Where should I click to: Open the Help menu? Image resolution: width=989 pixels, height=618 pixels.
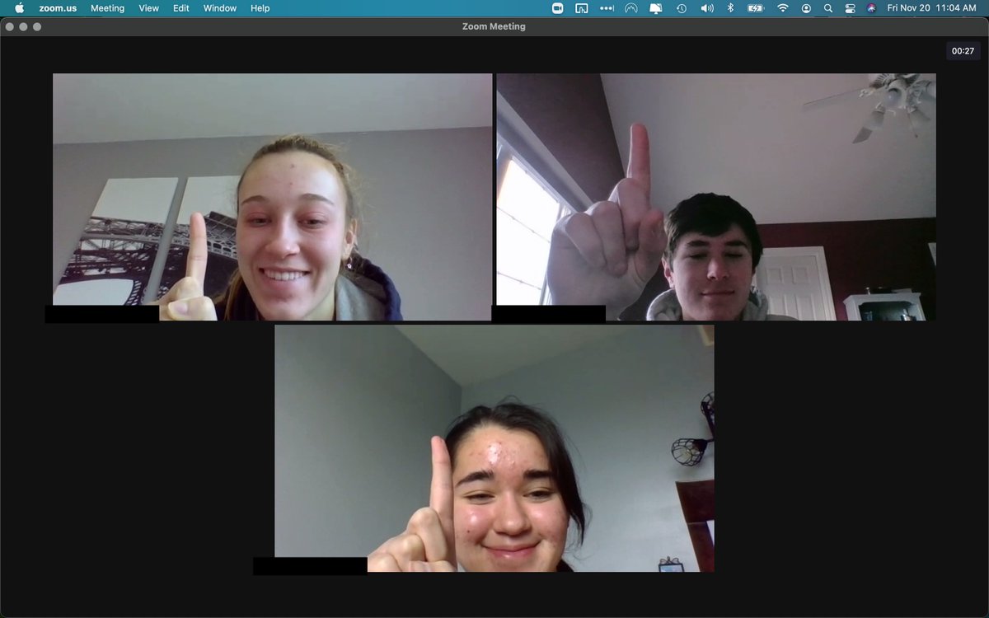(260, 8)
